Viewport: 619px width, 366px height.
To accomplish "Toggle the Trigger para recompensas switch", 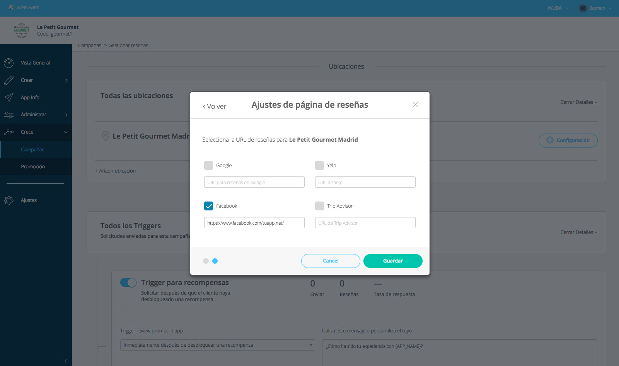I will (x=128, y=283).
